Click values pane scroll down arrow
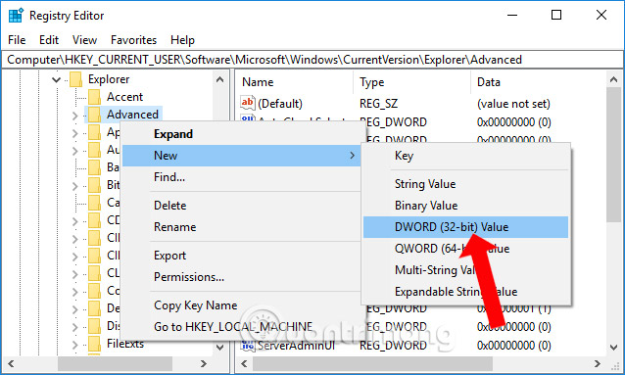 coord(614,348)
